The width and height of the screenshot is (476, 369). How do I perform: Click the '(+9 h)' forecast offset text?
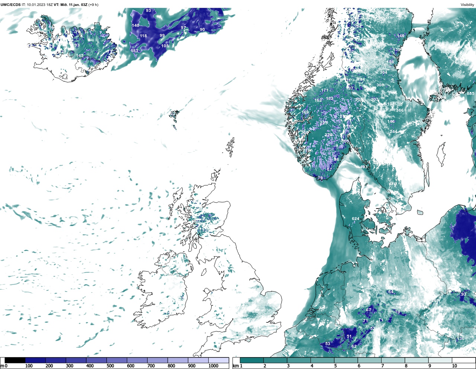point(94,4)
